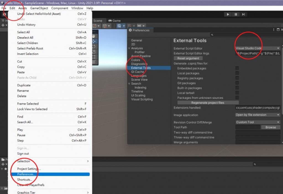This screenshot has height=194, width=283.
Task: Click Regenerate project files button
Action: tap(208, 103)
